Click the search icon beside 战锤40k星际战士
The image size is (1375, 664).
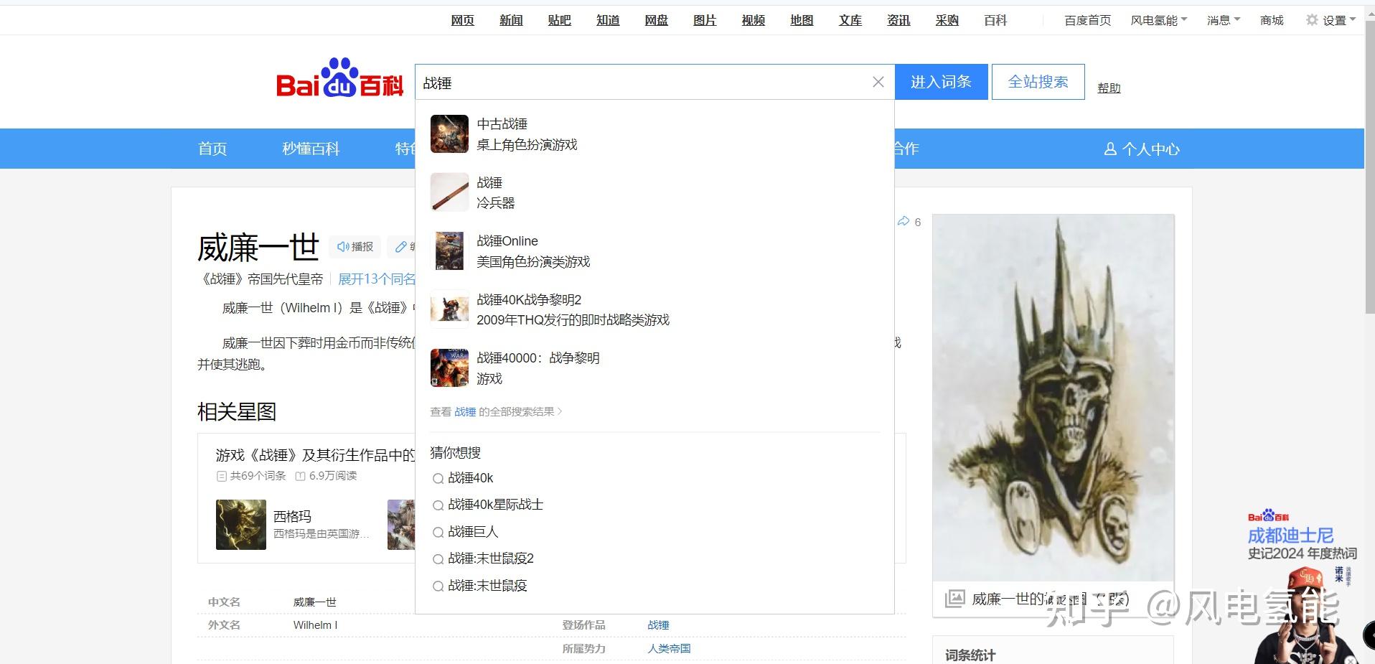point(438,505)
